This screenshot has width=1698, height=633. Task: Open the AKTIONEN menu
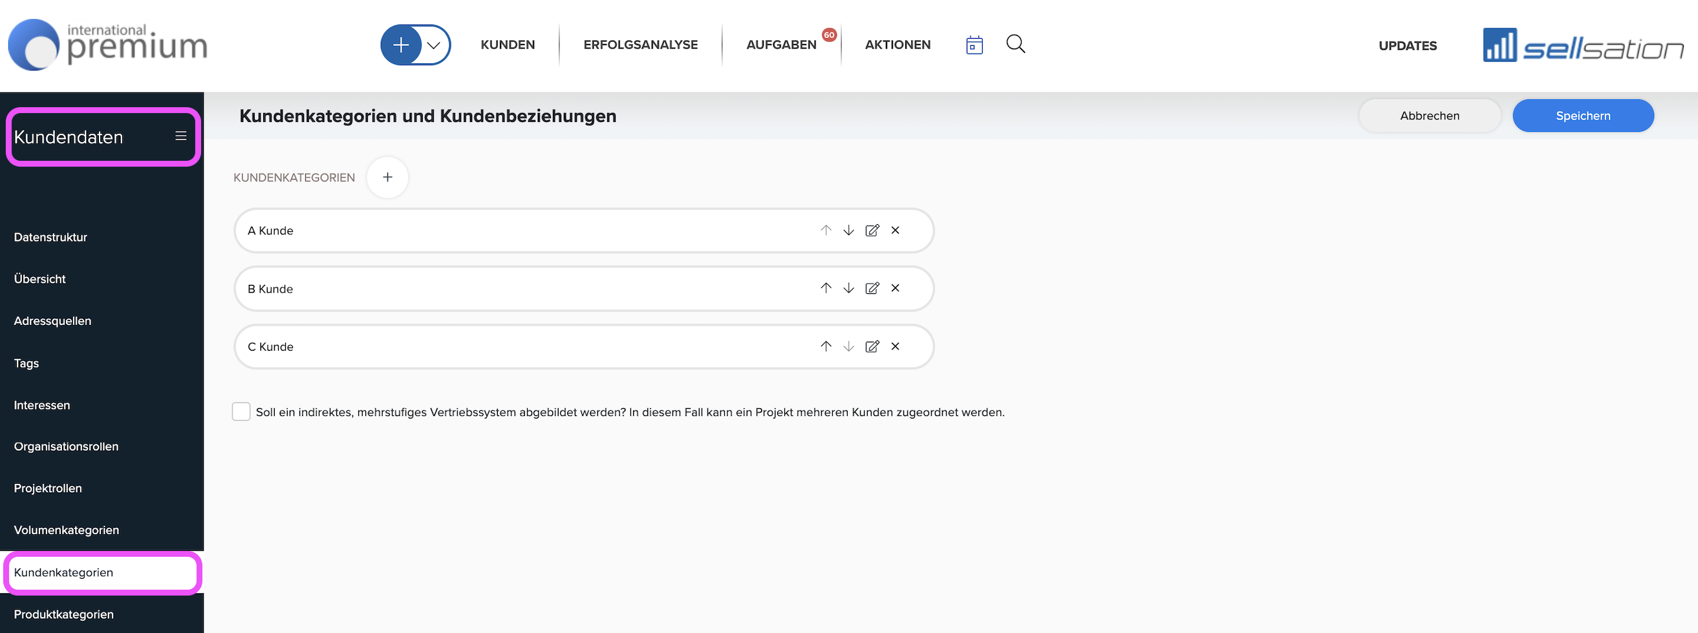[x=897, y=45]
